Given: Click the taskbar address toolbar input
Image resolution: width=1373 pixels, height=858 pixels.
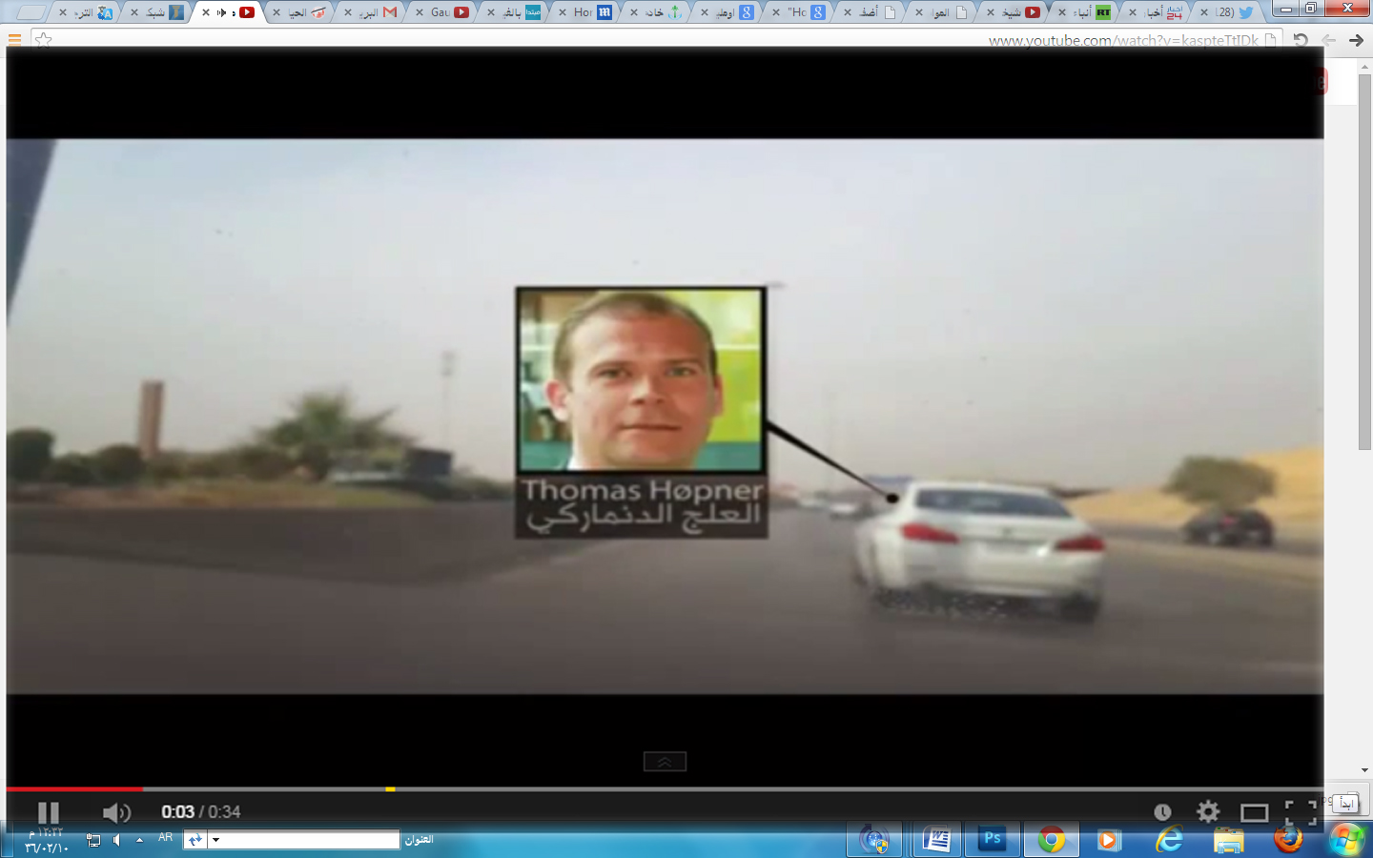Looking at the screenshot, I should tap(303, 840).
